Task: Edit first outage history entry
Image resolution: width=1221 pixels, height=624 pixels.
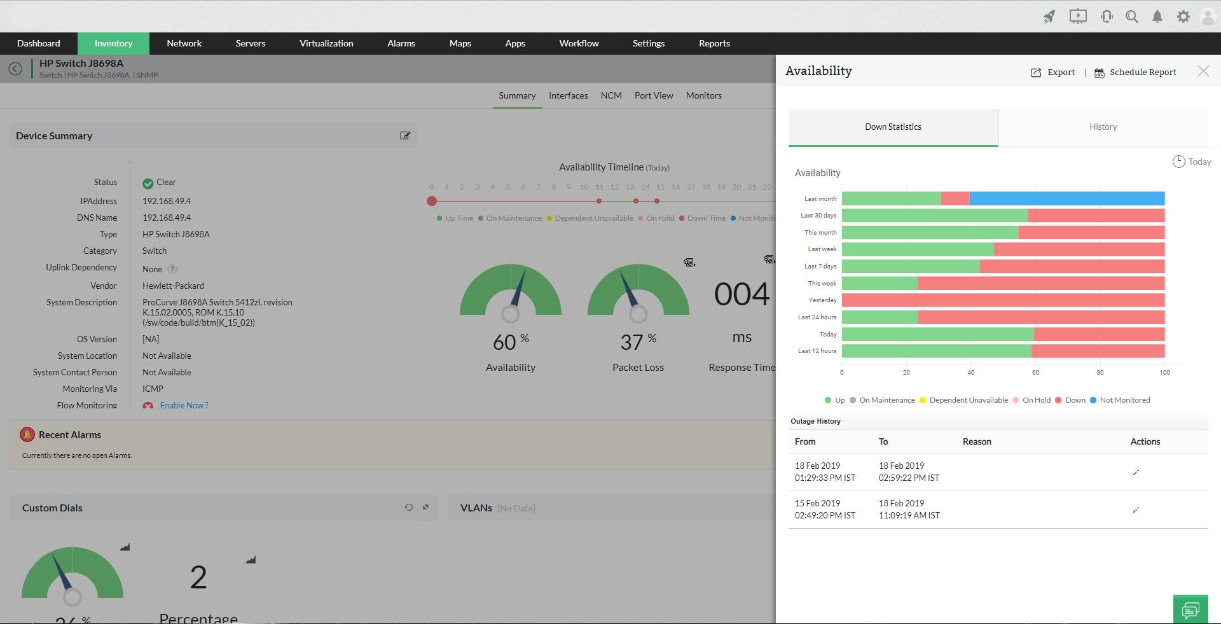Action: coord(1136,472)
